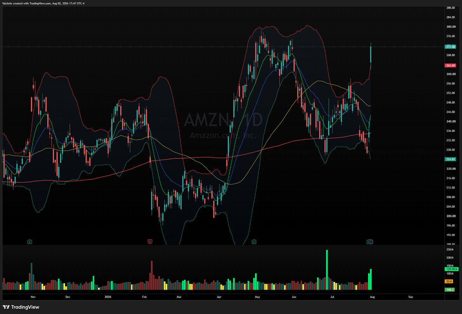Screen dimensions: 462x314
Task: Select the 100M volume axis label
Action: click(x=450, y=274)
